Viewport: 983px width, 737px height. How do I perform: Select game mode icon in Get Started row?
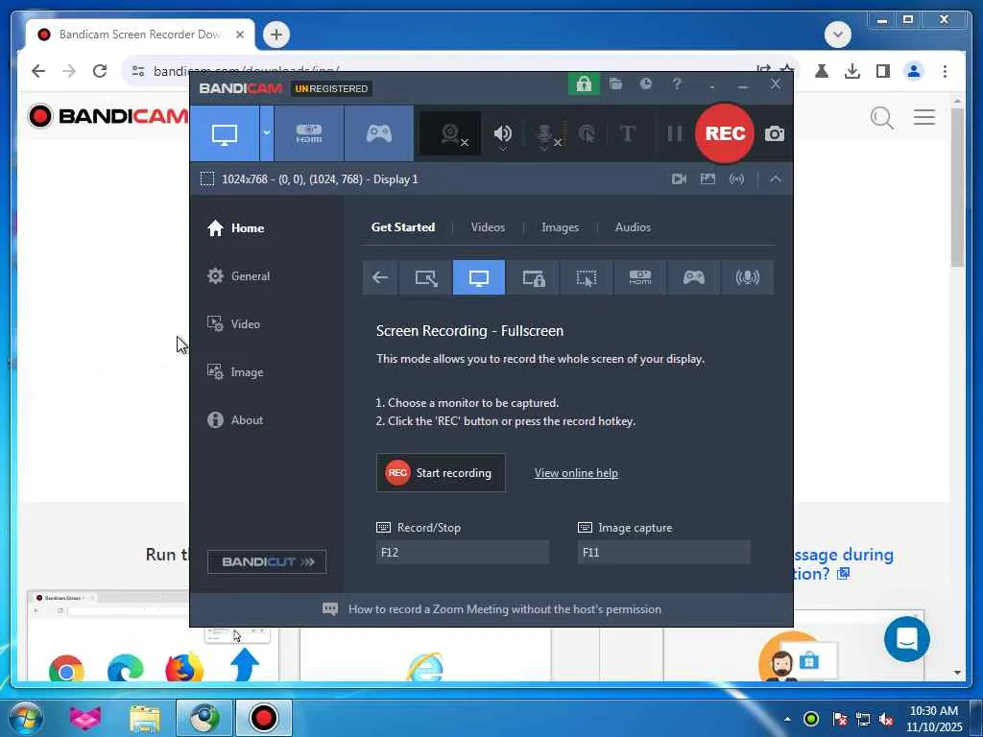point(694,277)
